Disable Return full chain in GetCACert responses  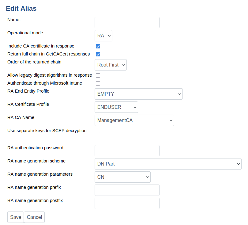(x=98, y=54)
